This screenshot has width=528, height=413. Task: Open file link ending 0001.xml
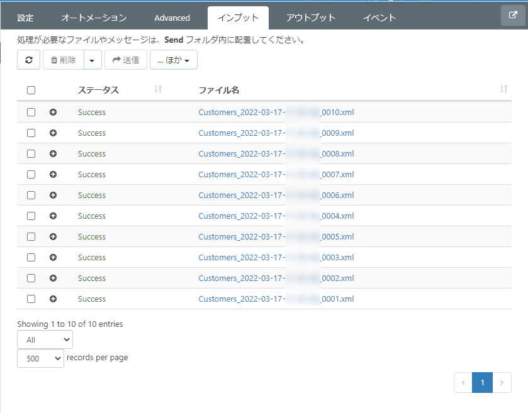(276, 299)
